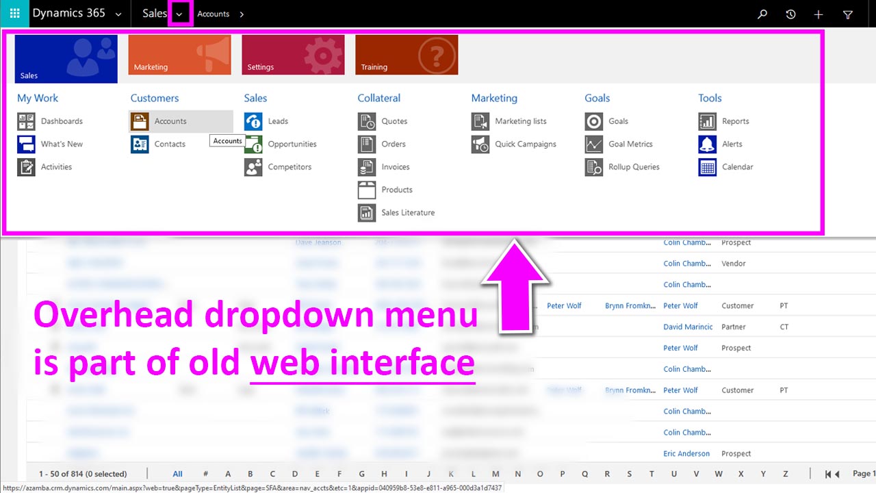The height and width of the screenshot is (493, 876).
Task: Click the Orders icon
Action: [367, 144]
